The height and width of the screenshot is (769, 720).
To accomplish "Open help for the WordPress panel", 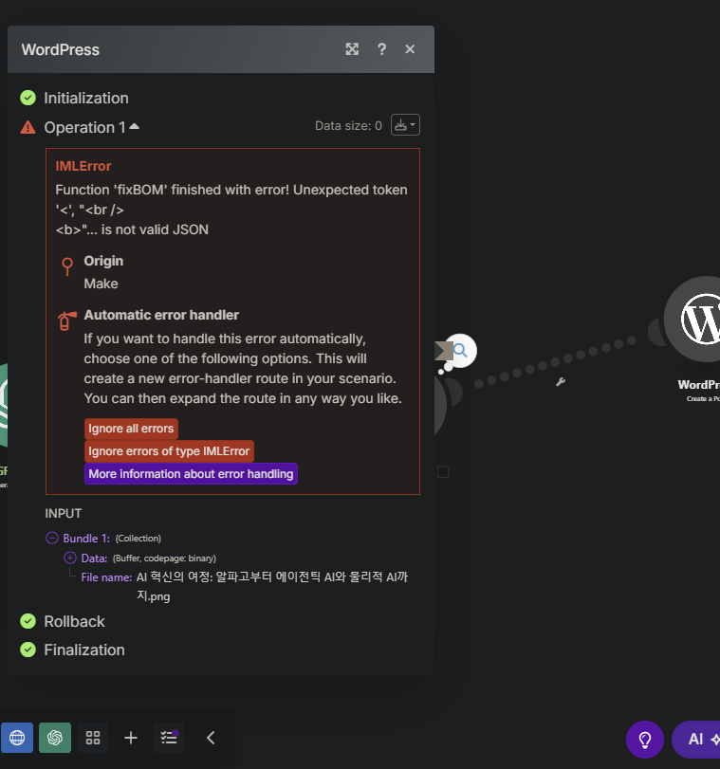I will point(381,49).
